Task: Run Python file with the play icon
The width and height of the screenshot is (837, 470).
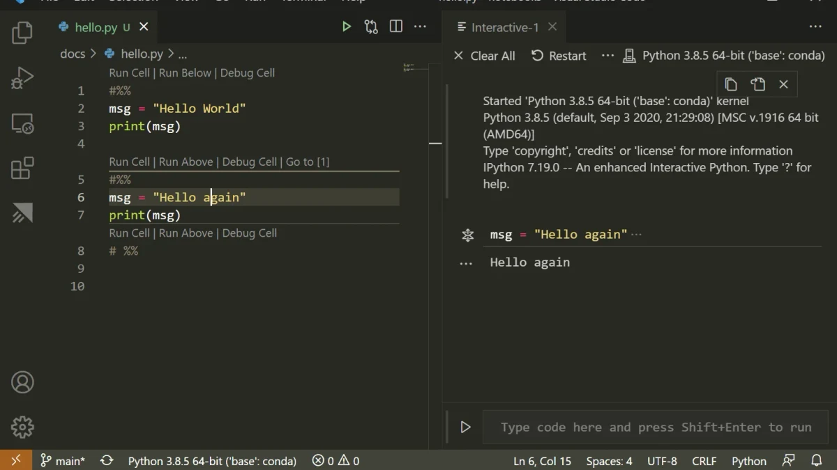Action: (x=346, y=26)
